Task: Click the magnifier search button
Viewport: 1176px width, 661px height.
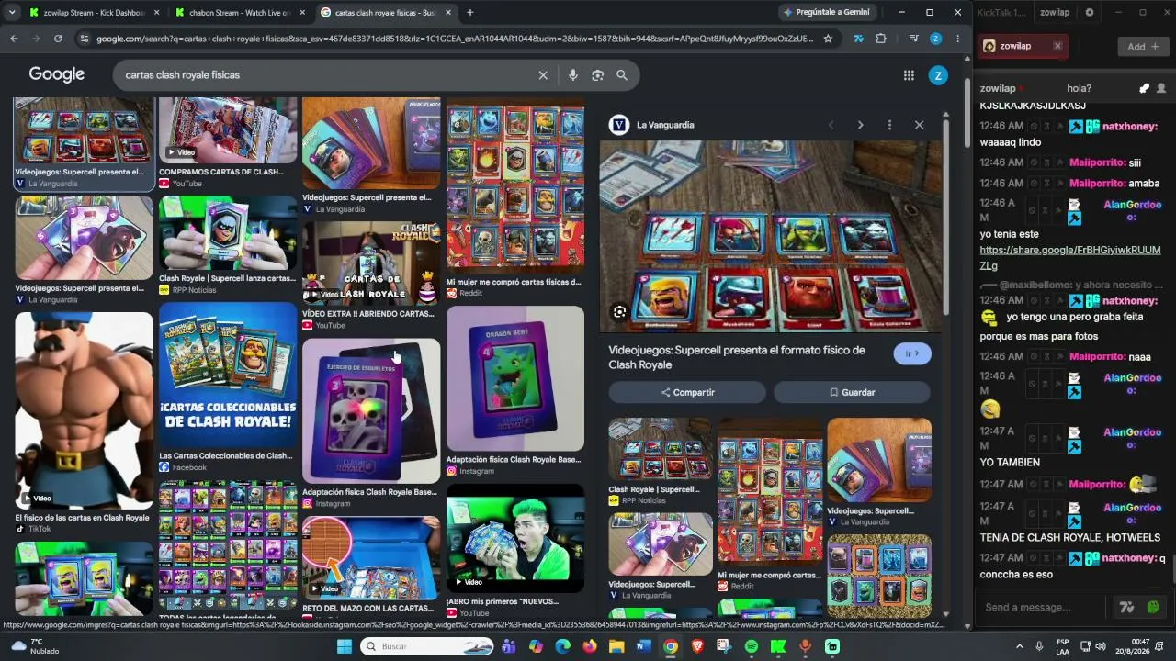Action: tap(622, 75)
